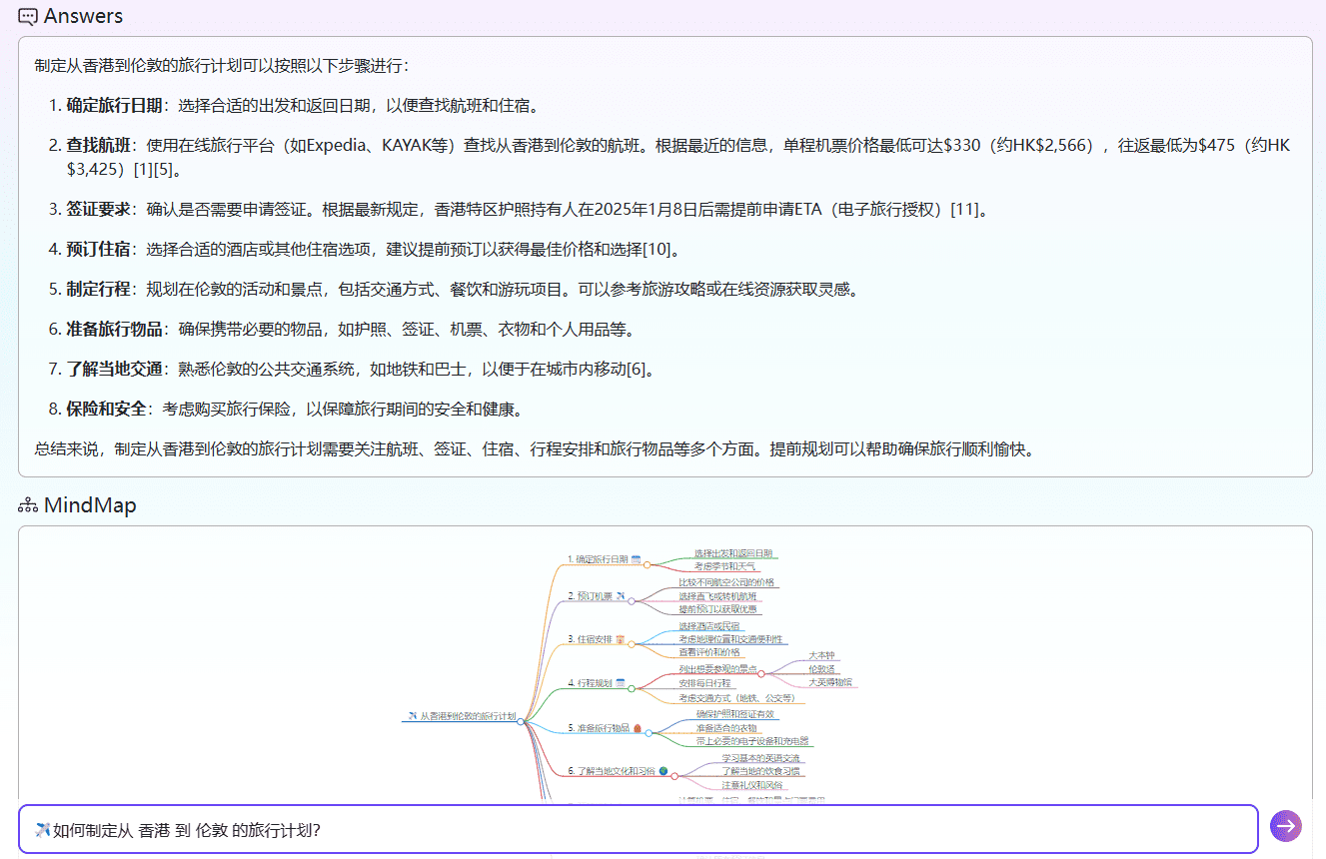
Task: Click the MindMap hierarchy icon
Action: pos(28,505)
